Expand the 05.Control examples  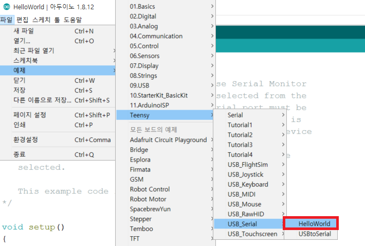click(165, 46)
